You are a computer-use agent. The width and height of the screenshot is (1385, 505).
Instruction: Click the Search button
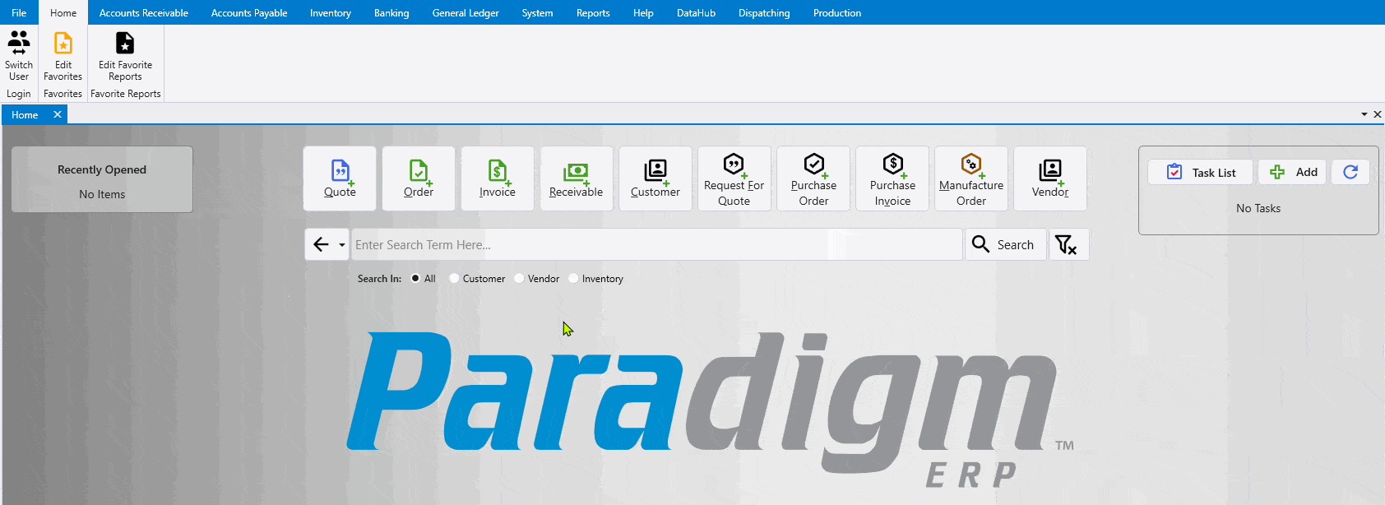(x=1005, y=244)
